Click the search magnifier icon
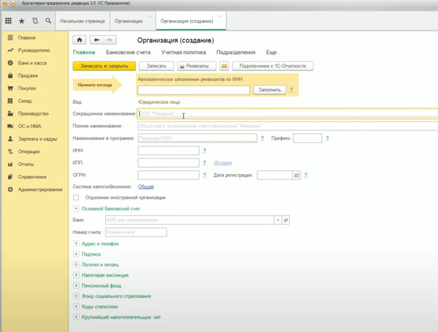The width and height of the screenshot is (438, 332). click(48, 21)
